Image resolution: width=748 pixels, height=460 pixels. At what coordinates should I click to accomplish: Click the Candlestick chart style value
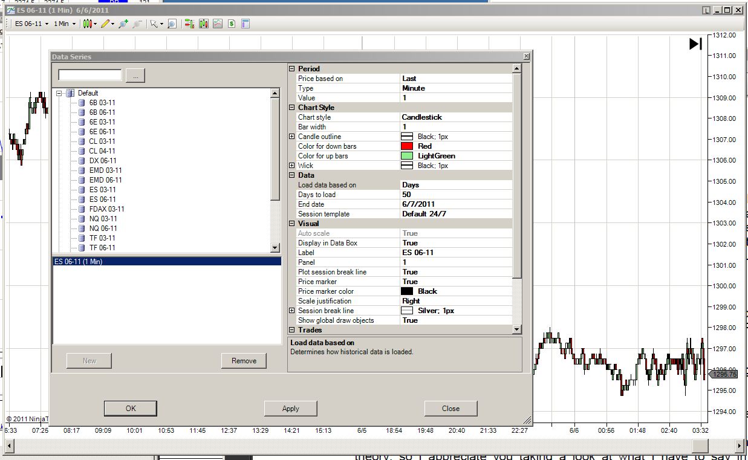coord(456,117)
